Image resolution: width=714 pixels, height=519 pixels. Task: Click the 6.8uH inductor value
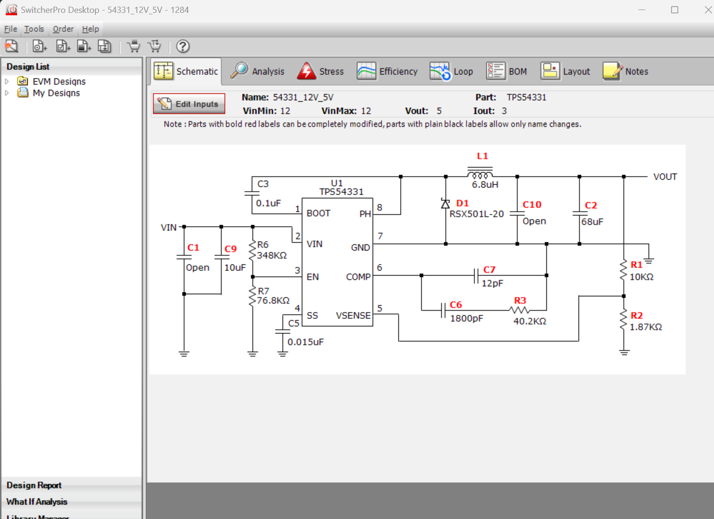(x=485, y=185)
